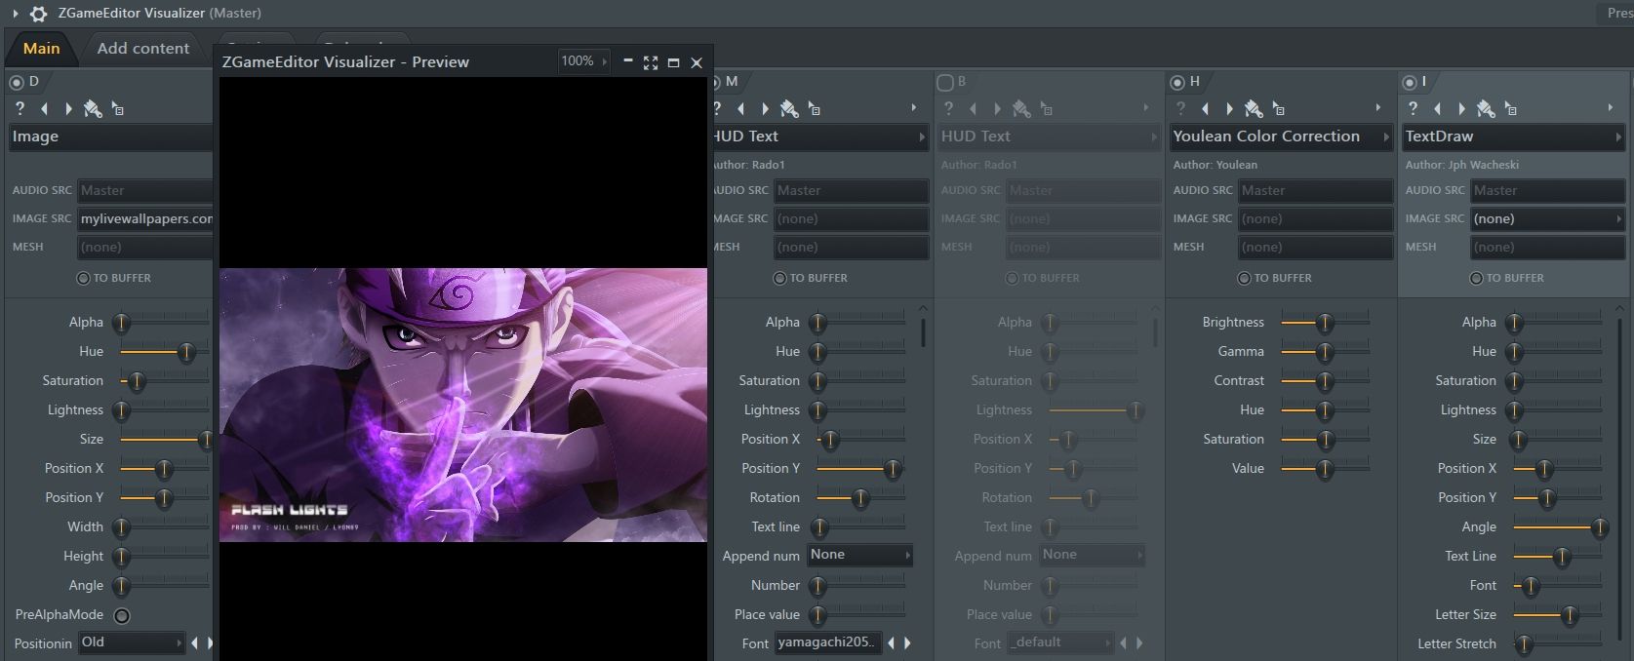Open the Append num dropdown in layer M

[x=859, y=555]
